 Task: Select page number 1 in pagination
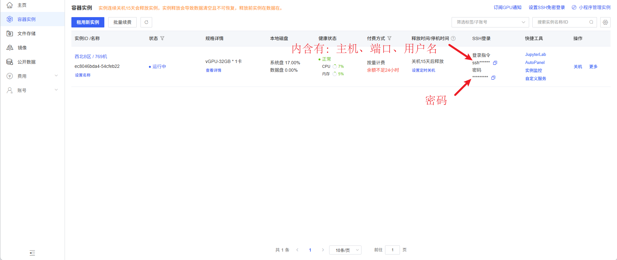(310, 250)
